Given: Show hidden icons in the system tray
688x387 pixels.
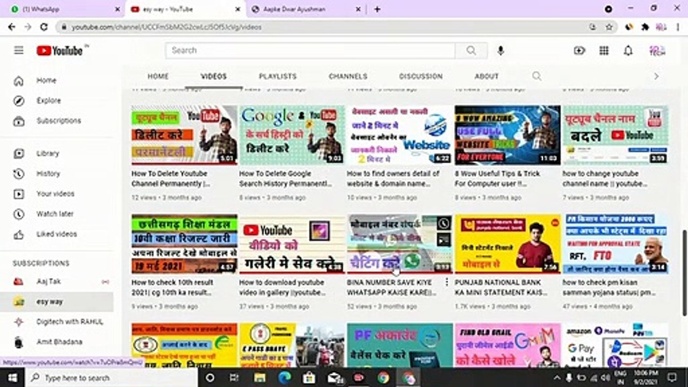Looking at the screenshot, I should point(556,377).
